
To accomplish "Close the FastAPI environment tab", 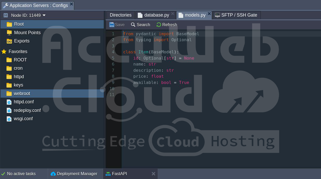I will (x=153, y=174).
